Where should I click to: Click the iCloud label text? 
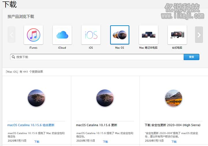point(62,48)
